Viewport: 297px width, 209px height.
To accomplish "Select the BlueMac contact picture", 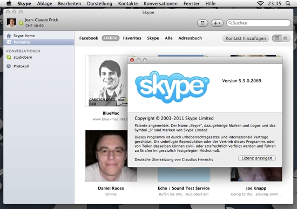I will (x=106, y=81).
